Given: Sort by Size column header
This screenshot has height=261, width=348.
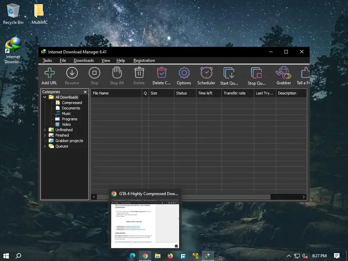Looking at the screenshot, I should tap(161, 93).
